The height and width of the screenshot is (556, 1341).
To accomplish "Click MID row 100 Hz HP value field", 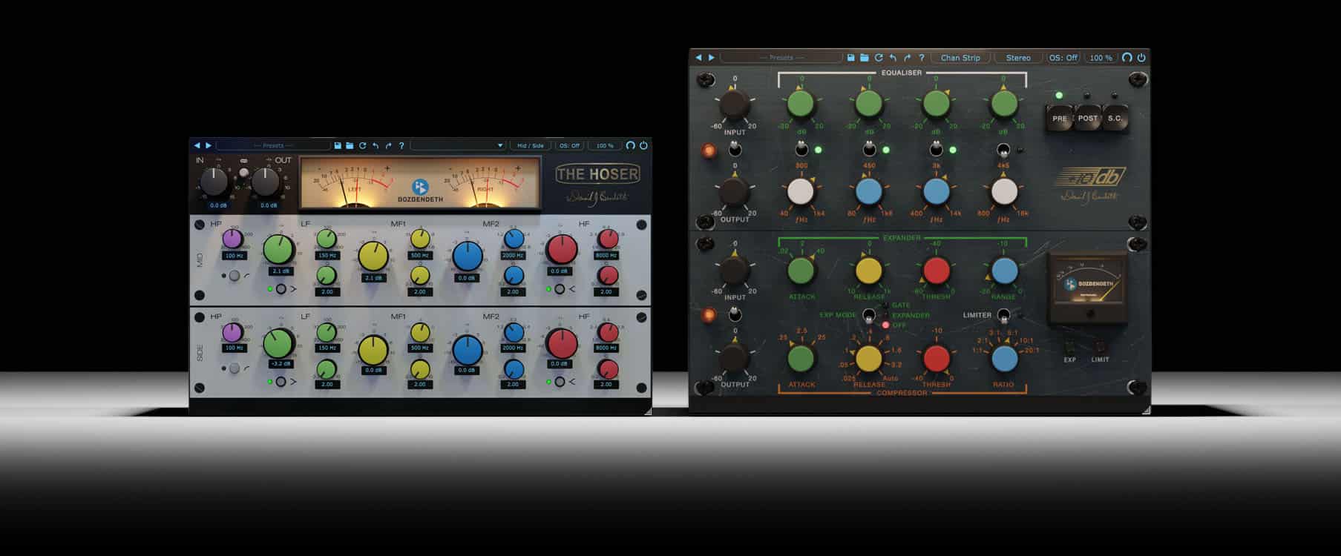I will [234, 256].
